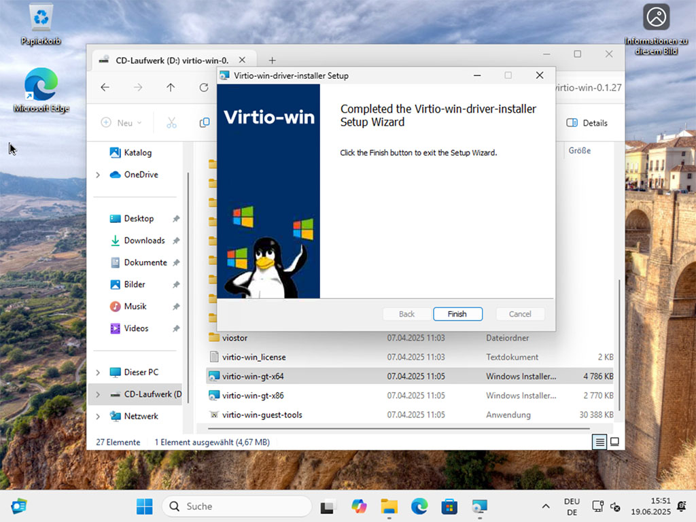
Task: Open the widgets icon on taskbar
Action: click(x=18, y=506)
